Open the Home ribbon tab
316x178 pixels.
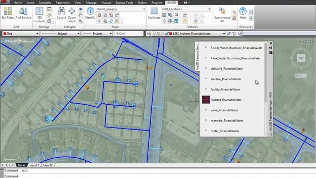(x=18, y=2)
